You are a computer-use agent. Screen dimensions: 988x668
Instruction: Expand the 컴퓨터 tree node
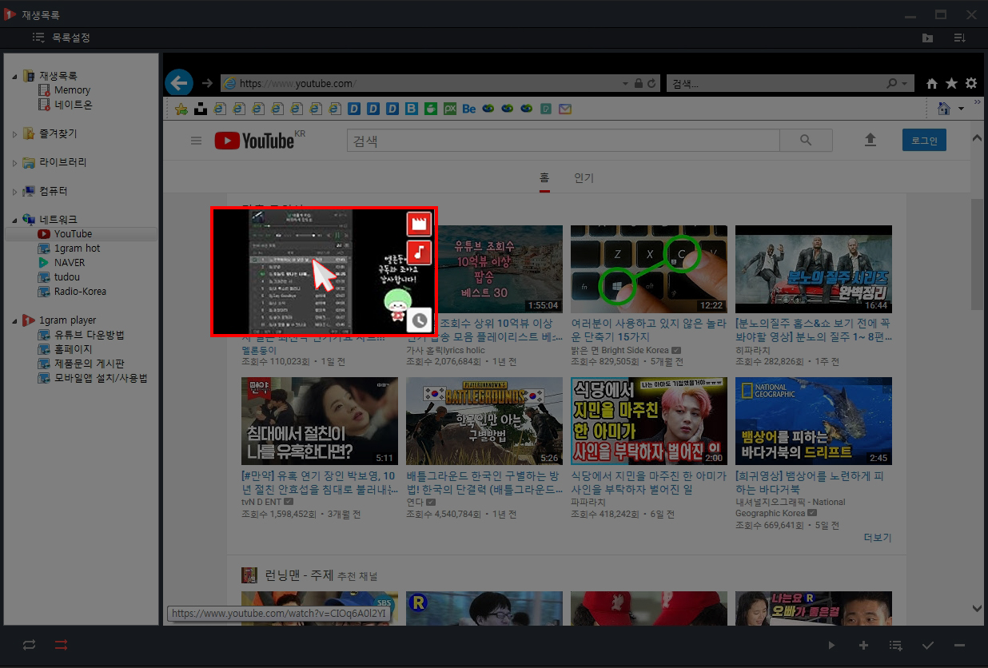[14, 191]
